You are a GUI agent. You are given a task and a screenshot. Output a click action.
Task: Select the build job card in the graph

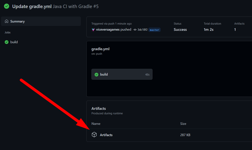(x=122, y=74)
